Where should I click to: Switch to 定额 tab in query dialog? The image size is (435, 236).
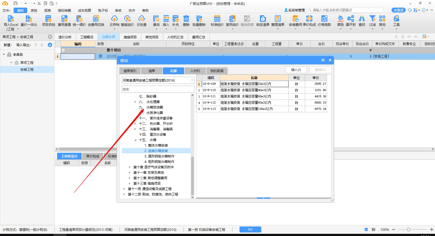point(173,71)
